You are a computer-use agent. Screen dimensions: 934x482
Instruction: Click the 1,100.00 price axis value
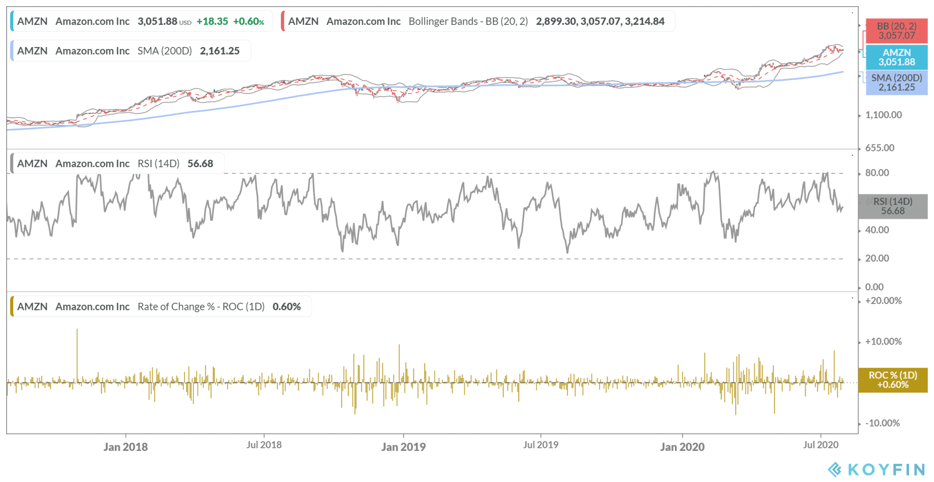tap(884, 115)
